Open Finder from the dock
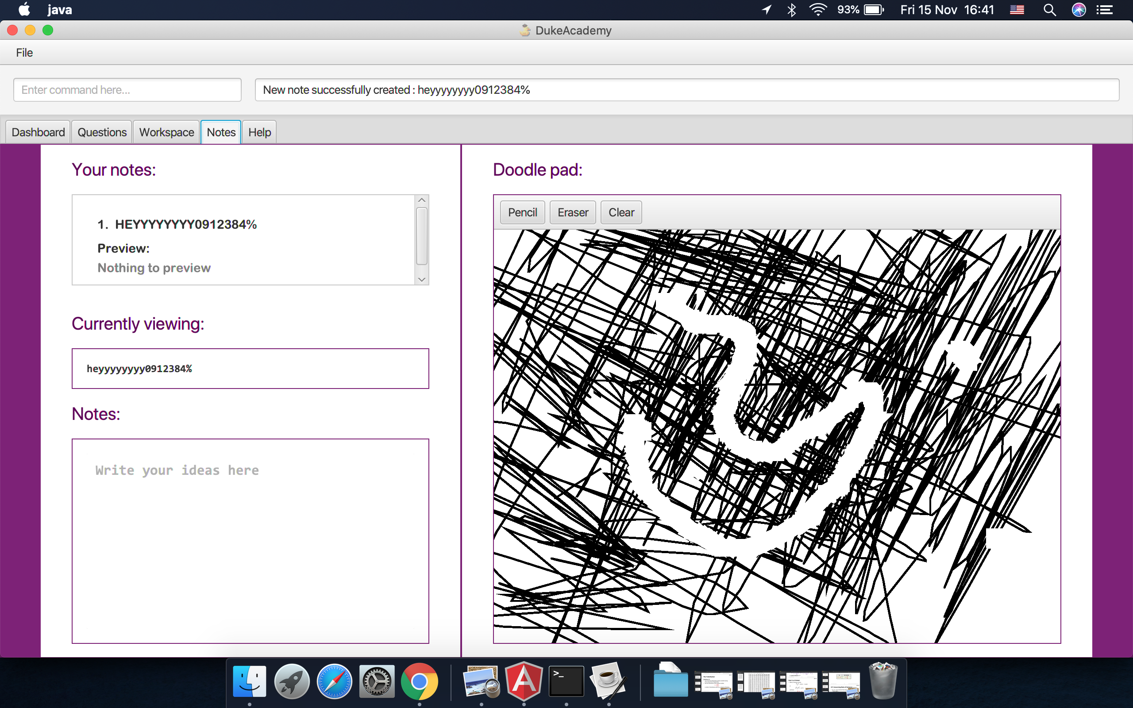 pos(249,681)
